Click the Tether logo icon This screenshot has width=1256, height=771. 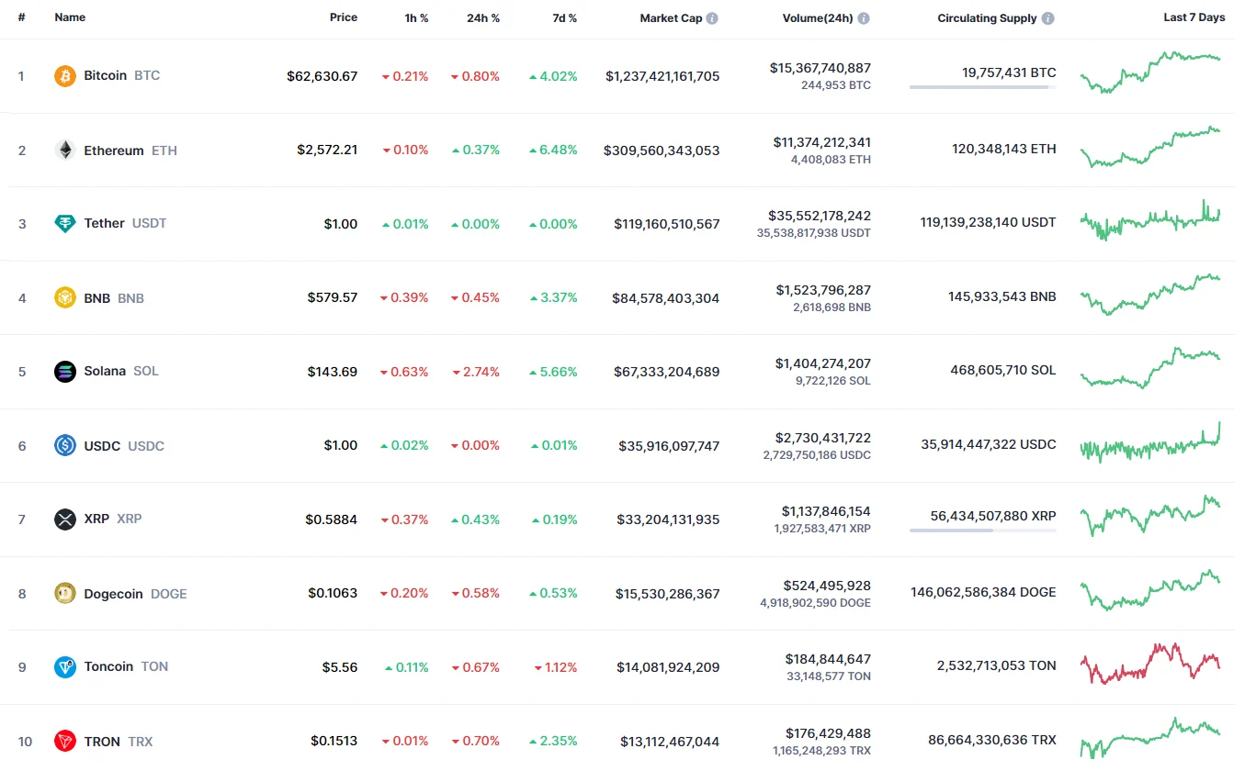click(65, 224)
